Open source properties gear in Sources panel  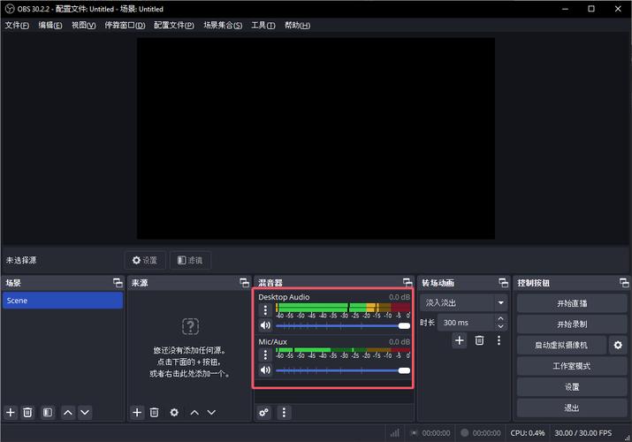click(174, 412)
